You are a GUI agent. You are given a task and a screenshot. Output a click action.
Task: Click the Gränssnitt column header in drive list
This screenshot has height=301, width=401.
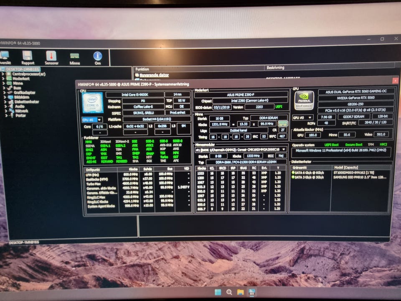311,167
